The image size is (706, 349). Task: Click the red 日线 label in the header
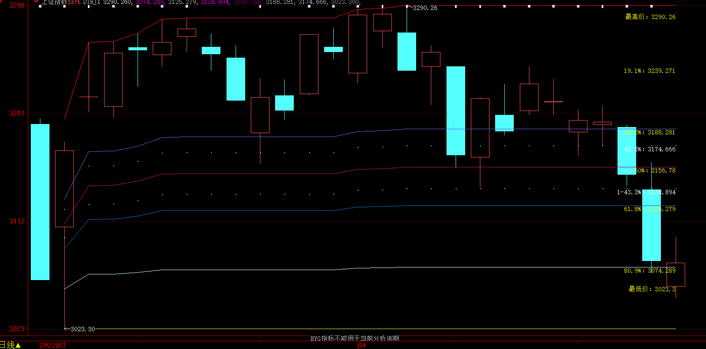pyautogui.click(x=75, y=2)
